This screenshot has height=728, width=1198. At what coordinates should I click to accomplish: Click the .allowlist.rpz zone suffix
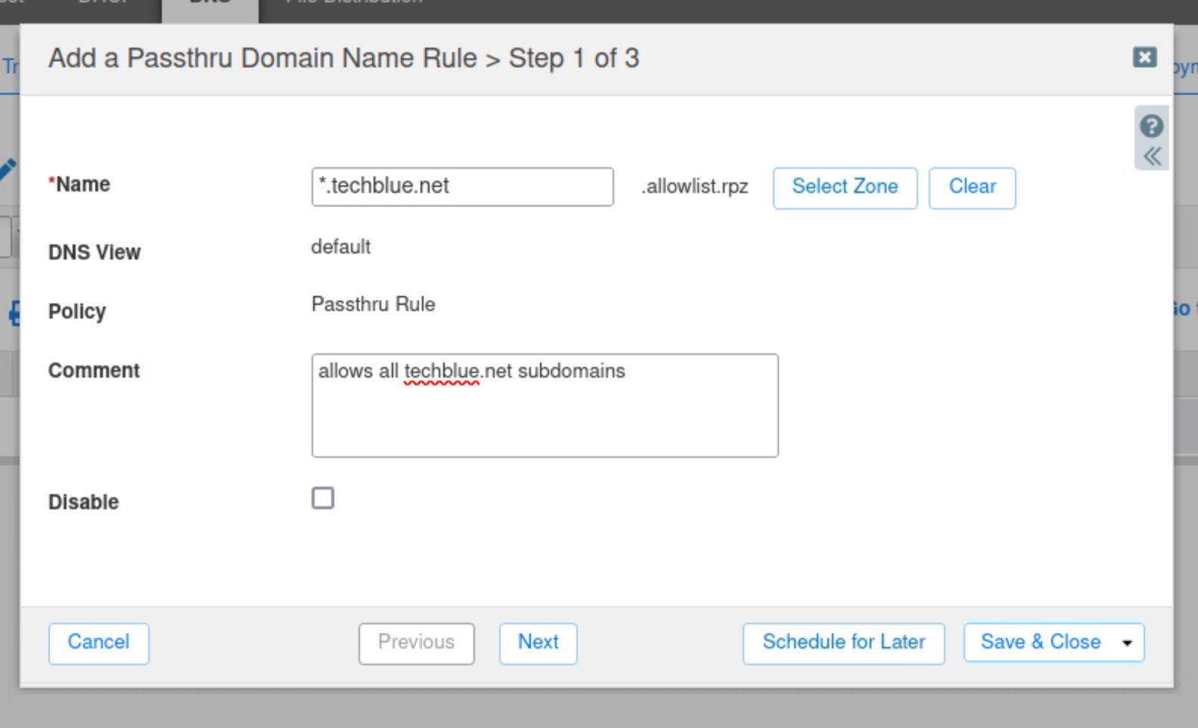[x=695, y=187]
